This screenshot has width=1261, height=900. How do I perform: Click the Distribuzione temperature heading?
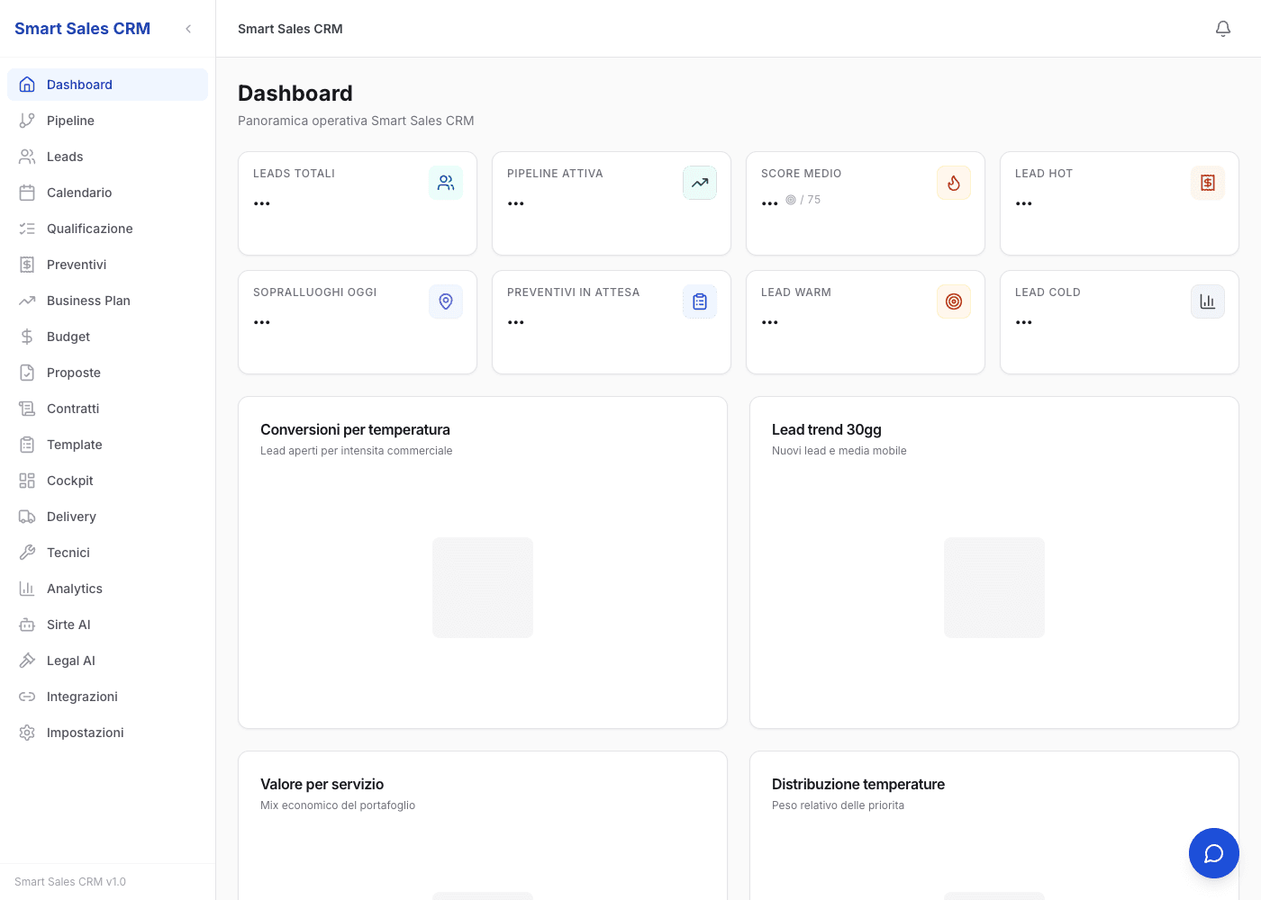(858, 784)
